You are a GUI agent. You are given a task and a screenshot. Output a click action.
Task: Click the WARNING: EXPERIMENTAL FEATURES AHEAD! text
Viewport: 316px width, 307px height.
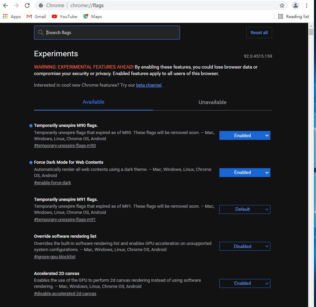pos(84,67)
